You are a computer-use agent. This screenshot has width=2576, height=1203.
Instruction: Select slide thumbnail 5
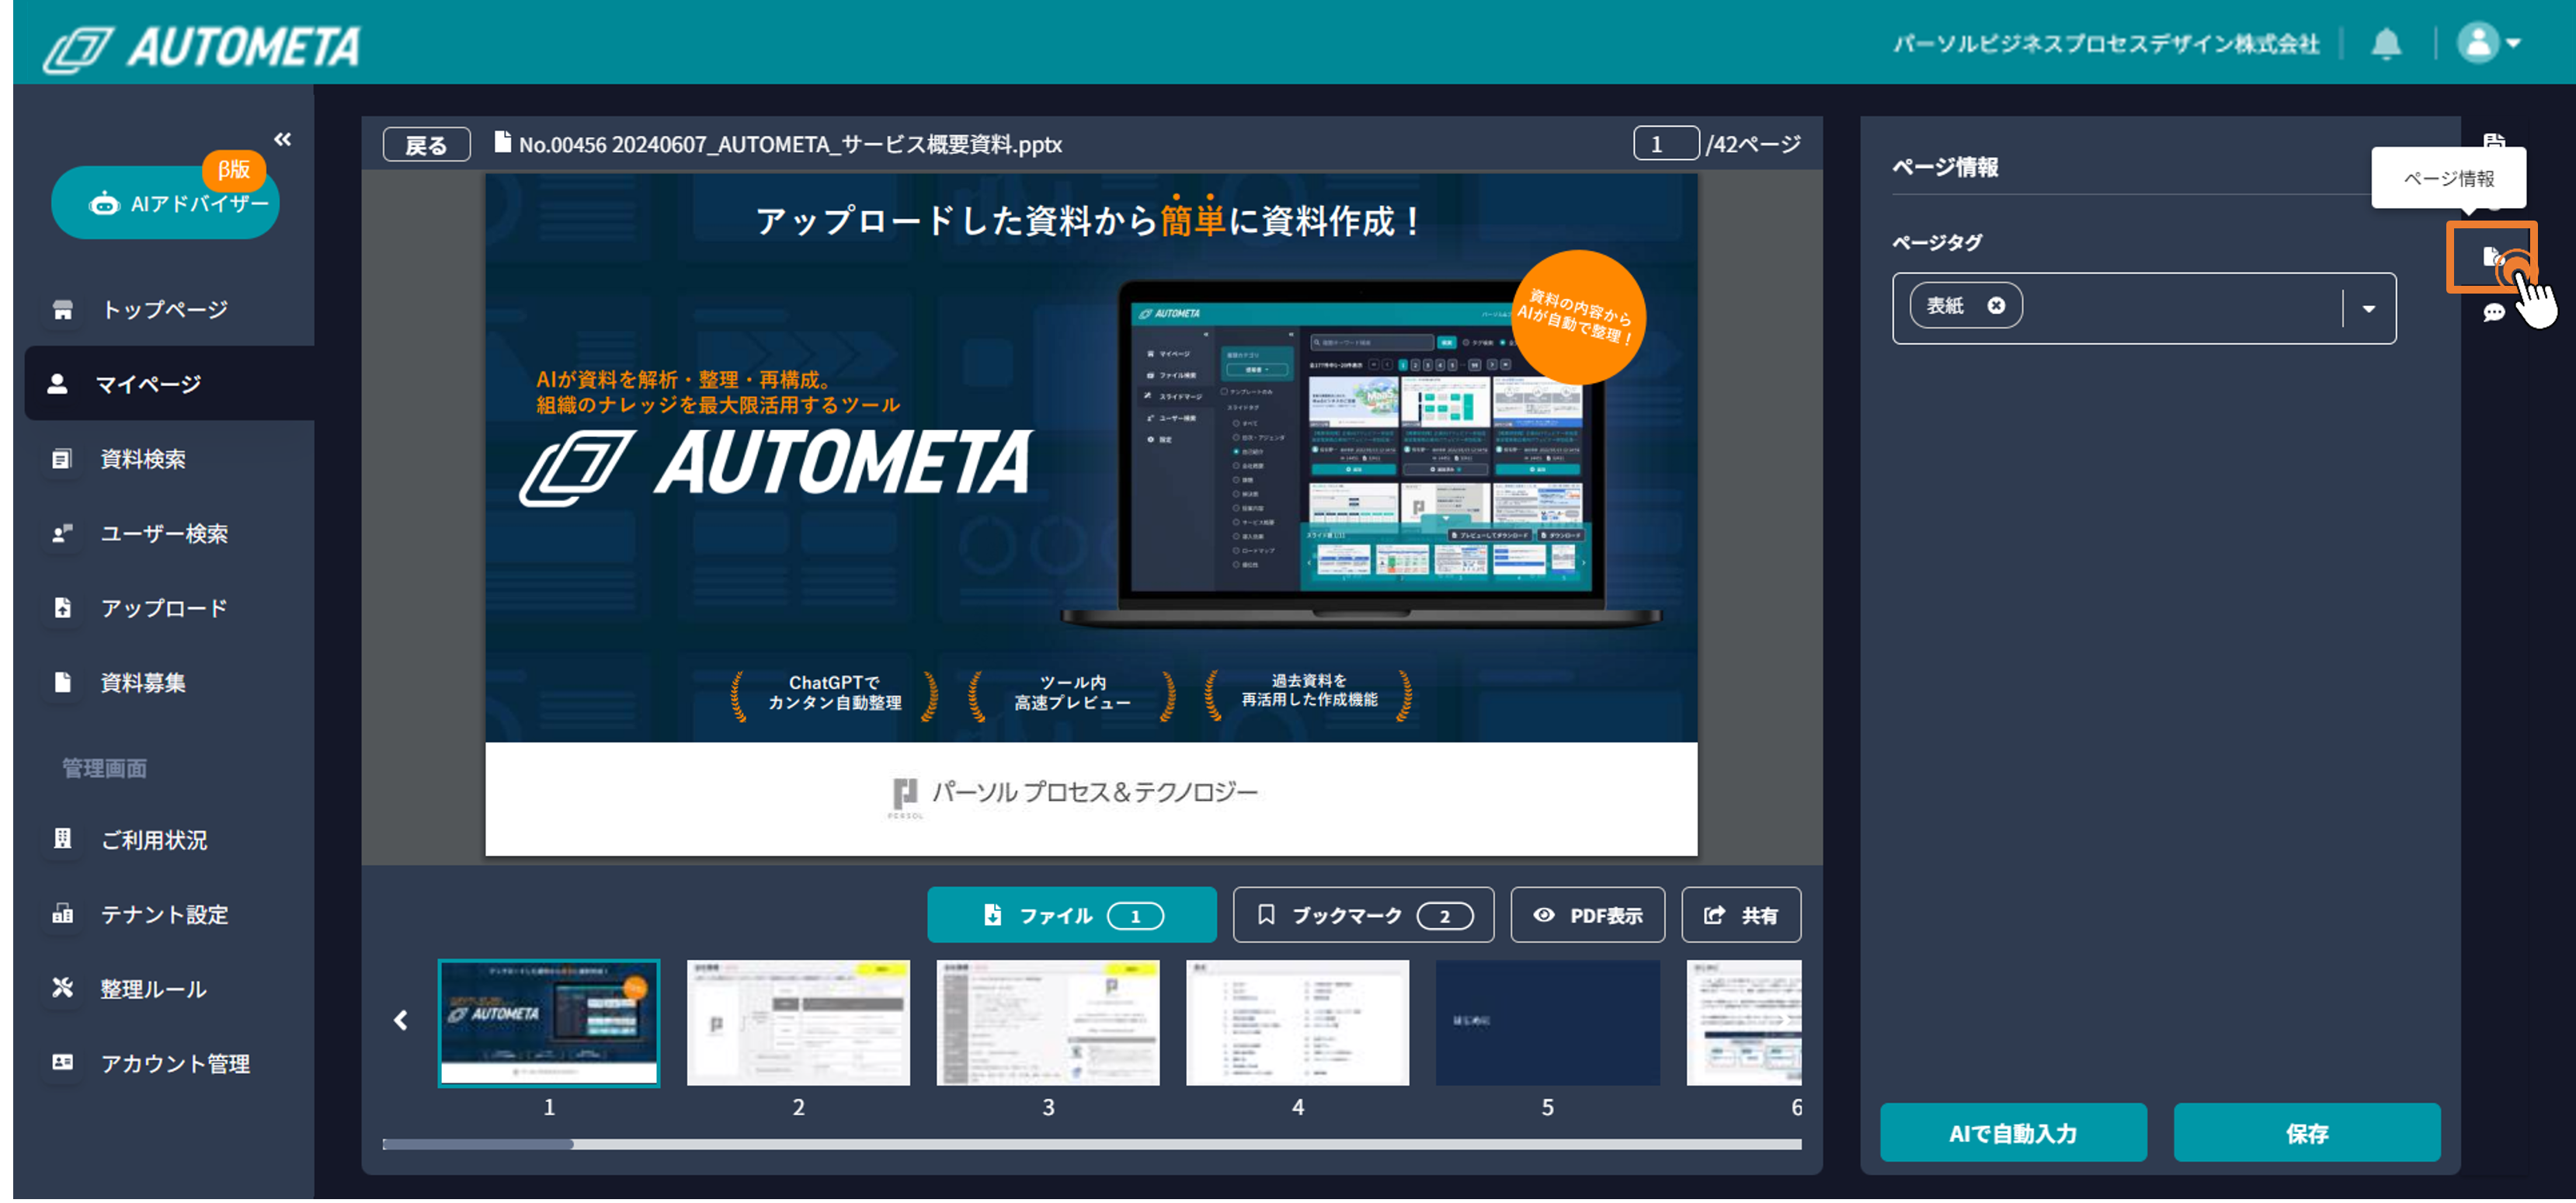(1547, 1024)
